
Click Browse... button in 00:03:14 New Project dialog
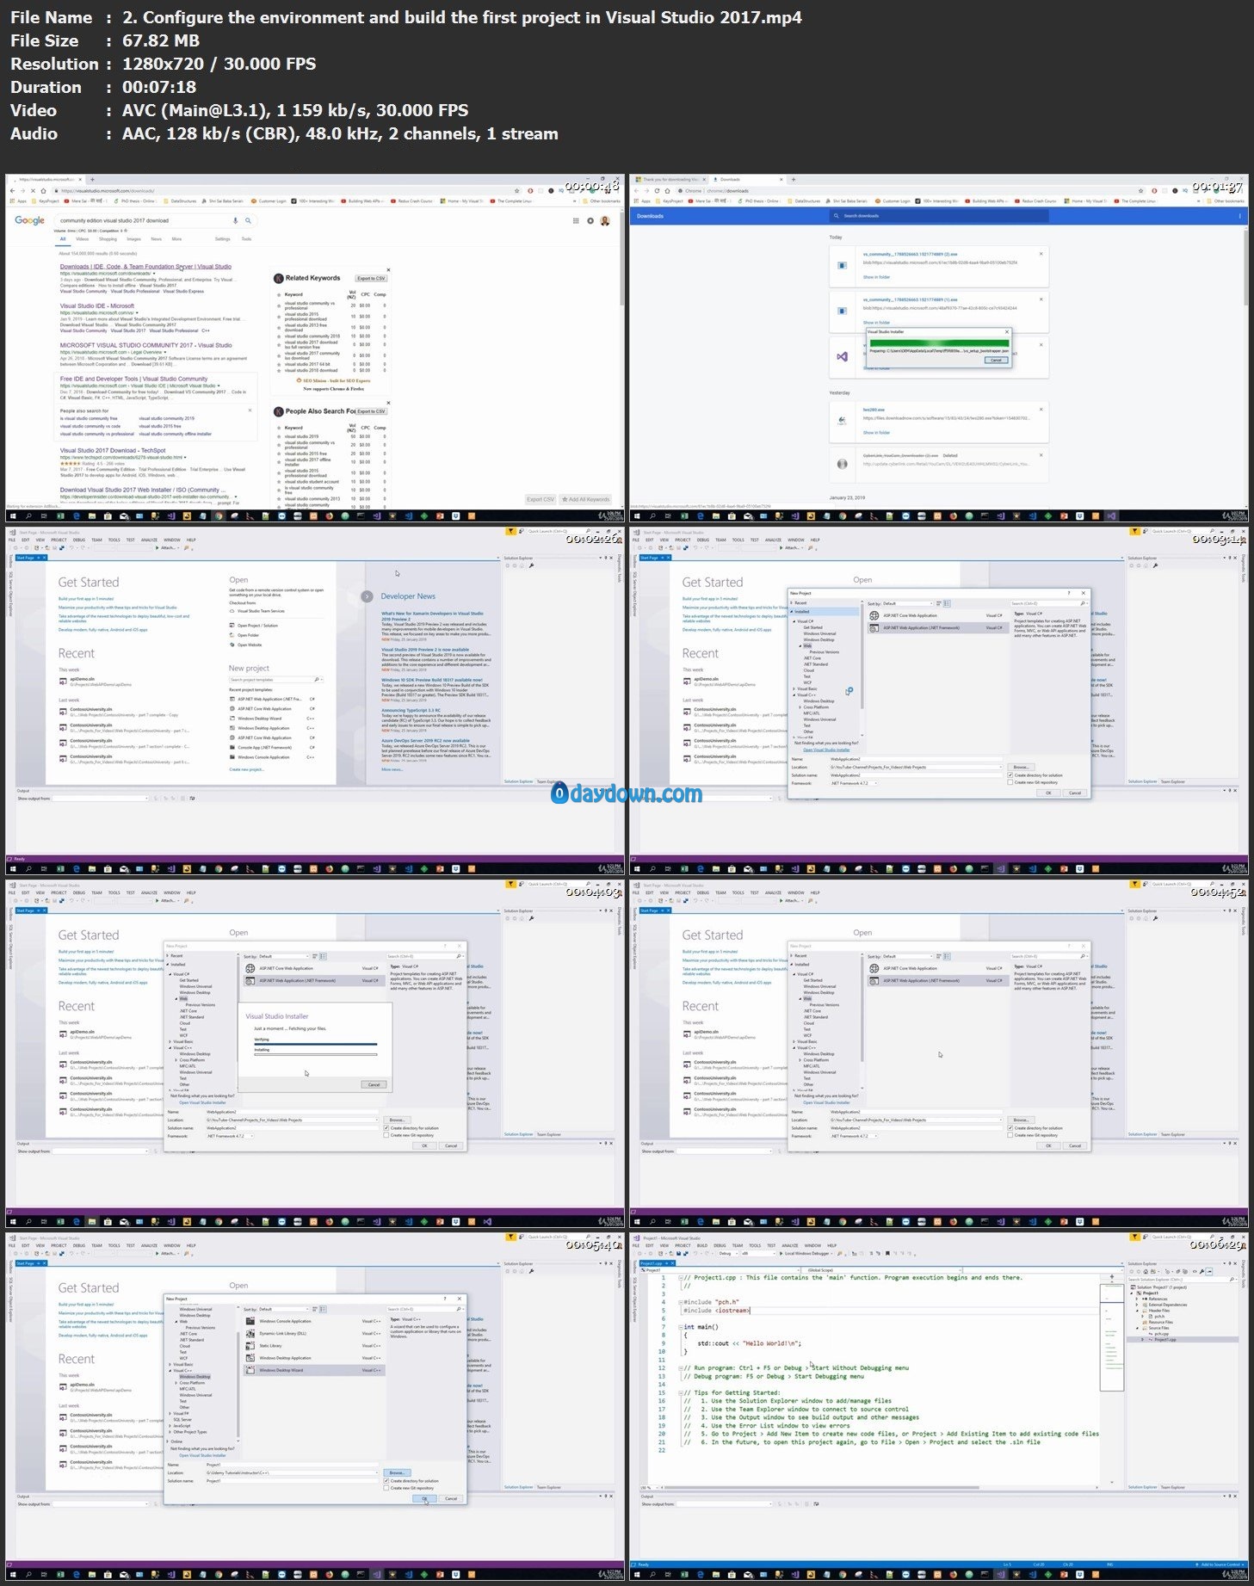1021,767
